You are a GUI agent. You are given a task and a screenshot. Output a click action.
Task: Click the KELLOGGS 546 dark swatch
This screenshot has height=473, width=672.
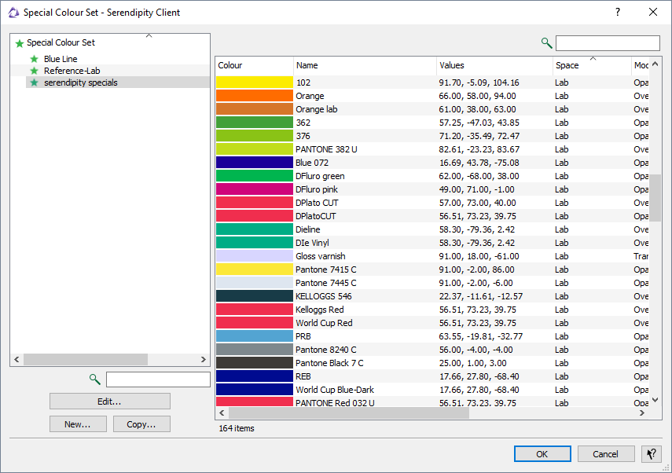254,296
